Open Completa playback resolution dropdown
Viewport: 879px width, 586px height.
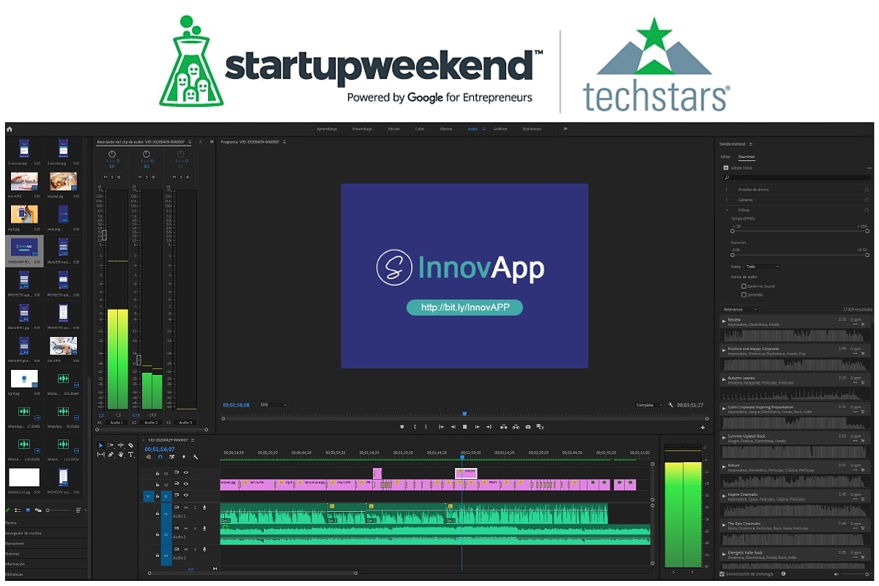tap(649, 404)
